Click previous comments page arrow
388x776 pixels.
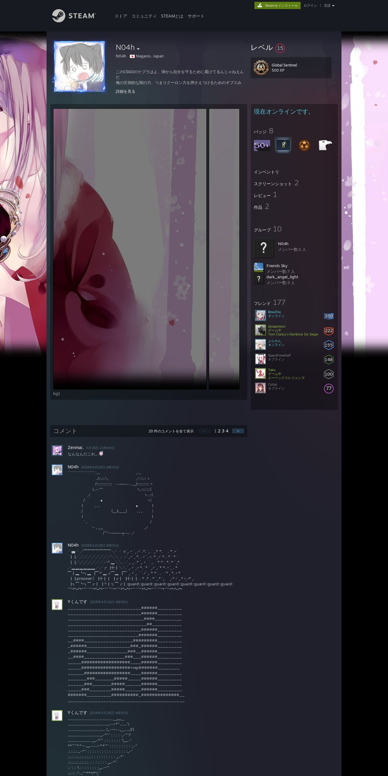point(205,431)
